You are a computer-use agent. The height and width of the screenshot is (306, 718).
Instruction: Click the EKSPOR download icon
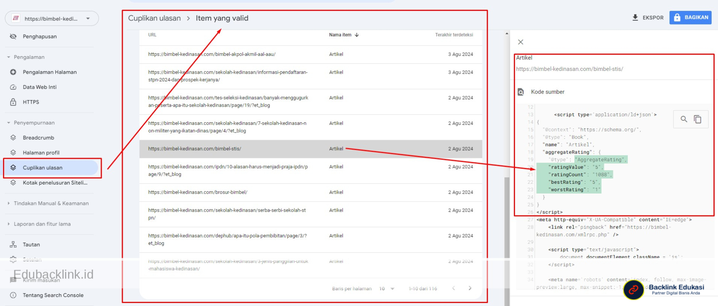click(x=635, y=17)
